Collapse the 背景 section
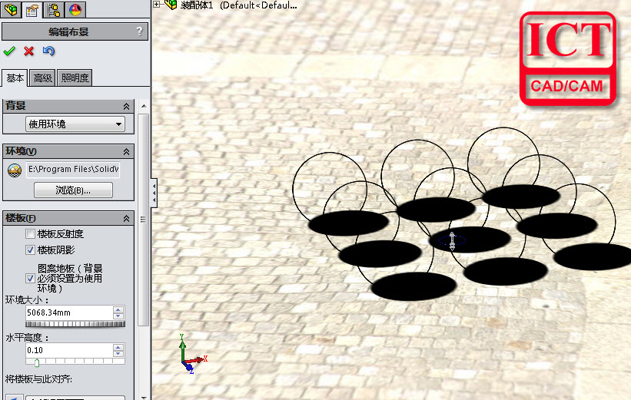 point(126,107)
